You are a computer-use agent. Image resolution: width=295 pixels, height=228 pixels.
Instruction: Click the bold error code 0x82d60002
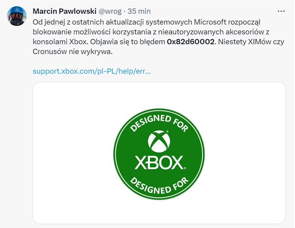190,42
